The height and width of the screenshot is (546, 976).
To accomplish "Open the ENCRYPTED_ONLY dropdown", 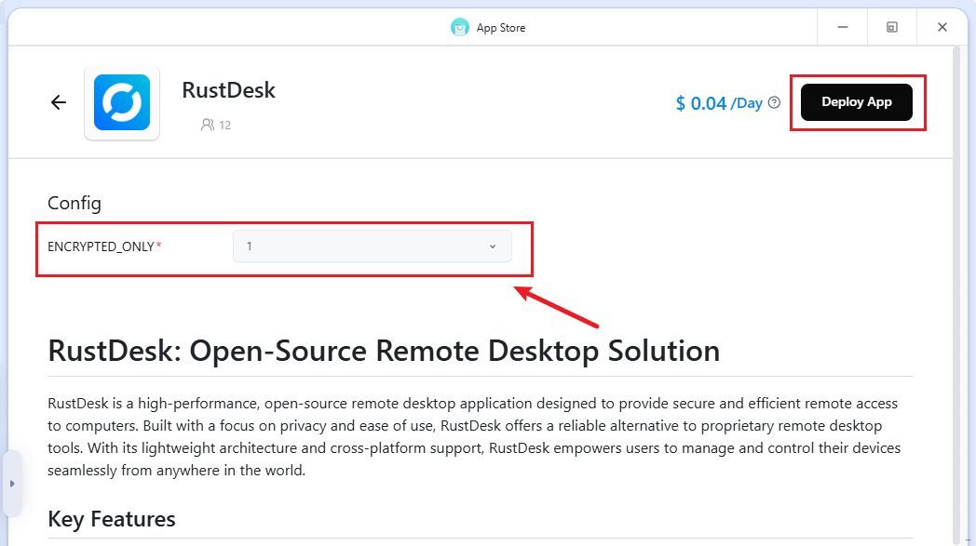I will pos(372,246).
